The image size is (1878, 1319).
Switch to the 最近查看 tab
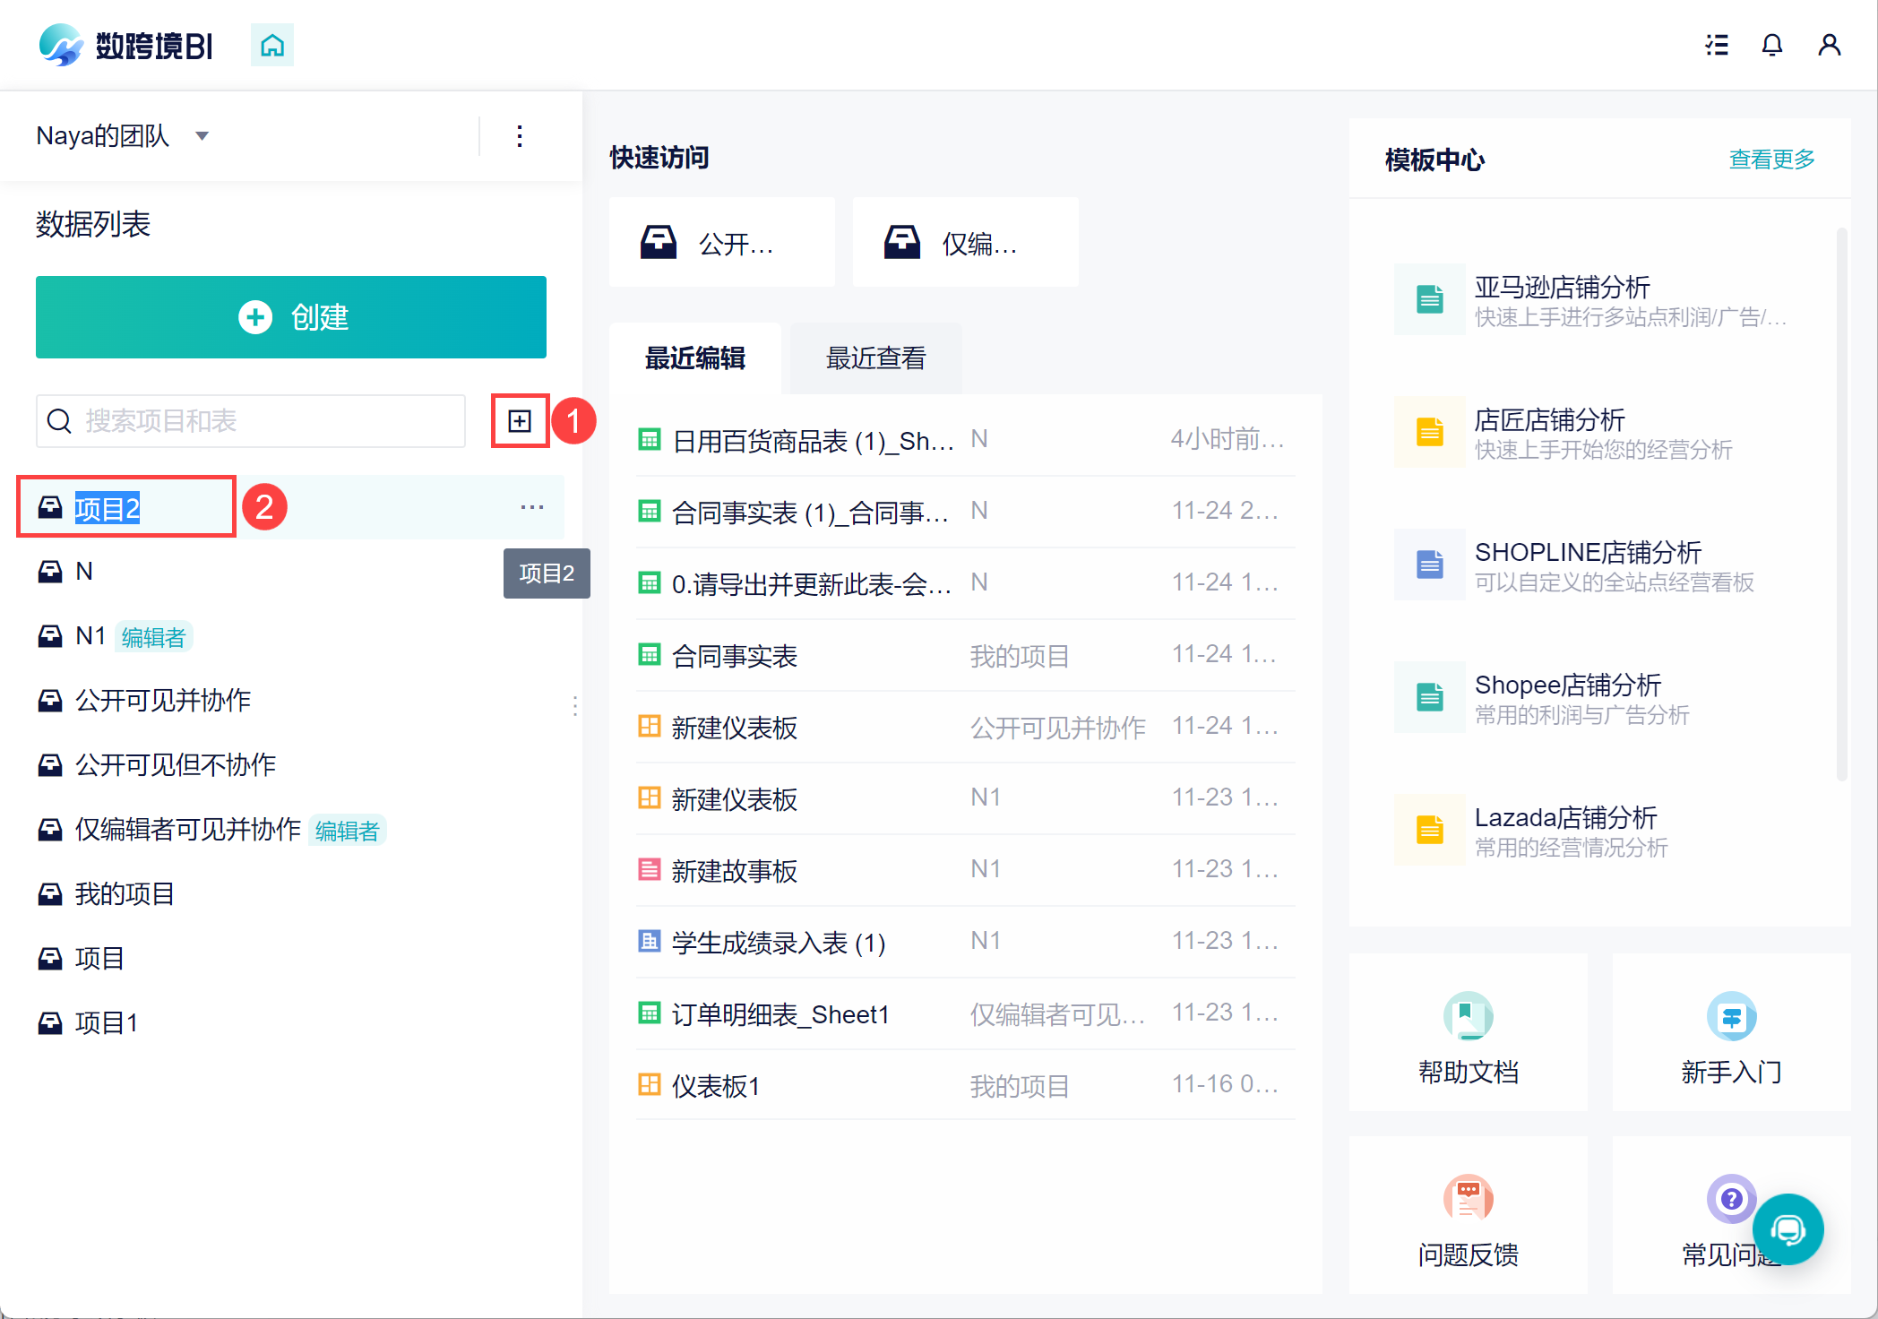tap(875, 358)
